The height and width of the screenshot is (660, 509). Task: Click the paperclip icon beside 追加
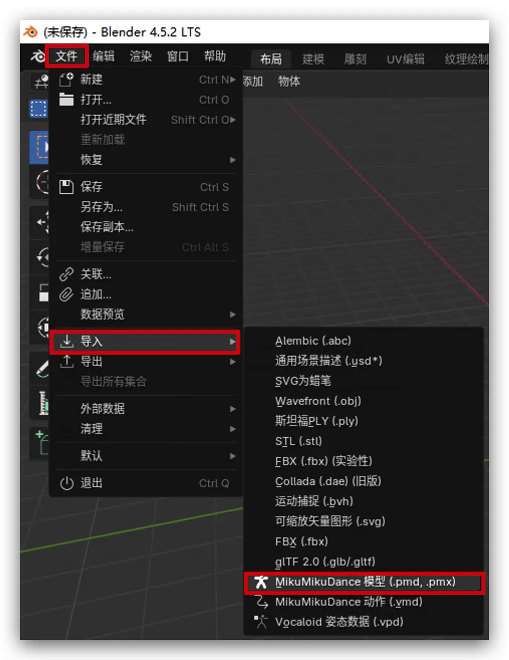pyautogui.click(x=66, y=294)
